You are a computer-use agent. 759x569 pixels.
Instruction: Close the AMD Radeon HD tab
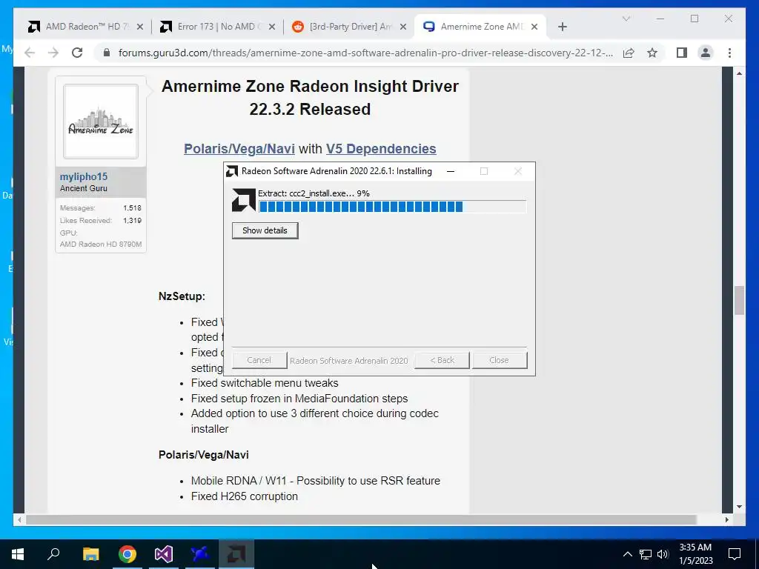[140, 27]
